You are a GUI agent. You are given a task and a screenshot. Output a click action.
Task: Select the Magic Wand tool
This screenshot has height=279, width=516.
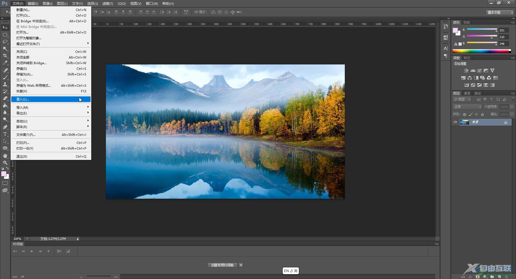click(x=5, y=49)
